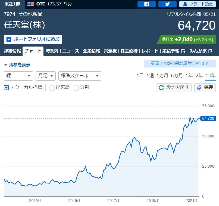Click plus icon for テクニカル指標

(x=6, y=88)
